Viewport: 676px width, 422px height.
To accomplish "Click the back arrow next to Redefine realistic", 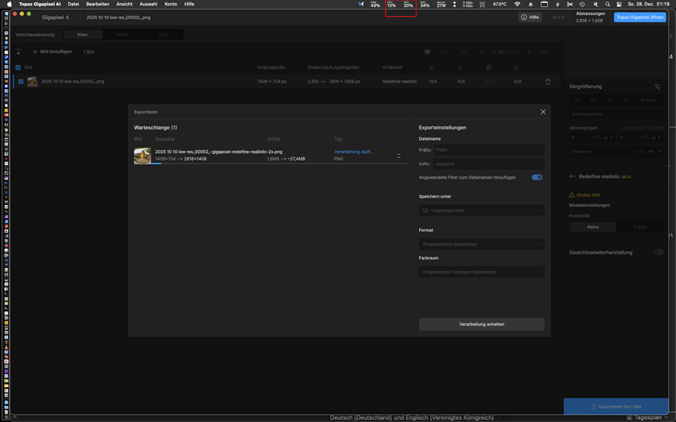I will 572,176.
